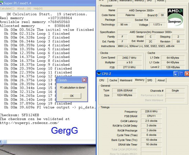This screenshot has width=189, height=155.
Task: Click the L1 Data value 64 KBytes
Action: [173, 58]
